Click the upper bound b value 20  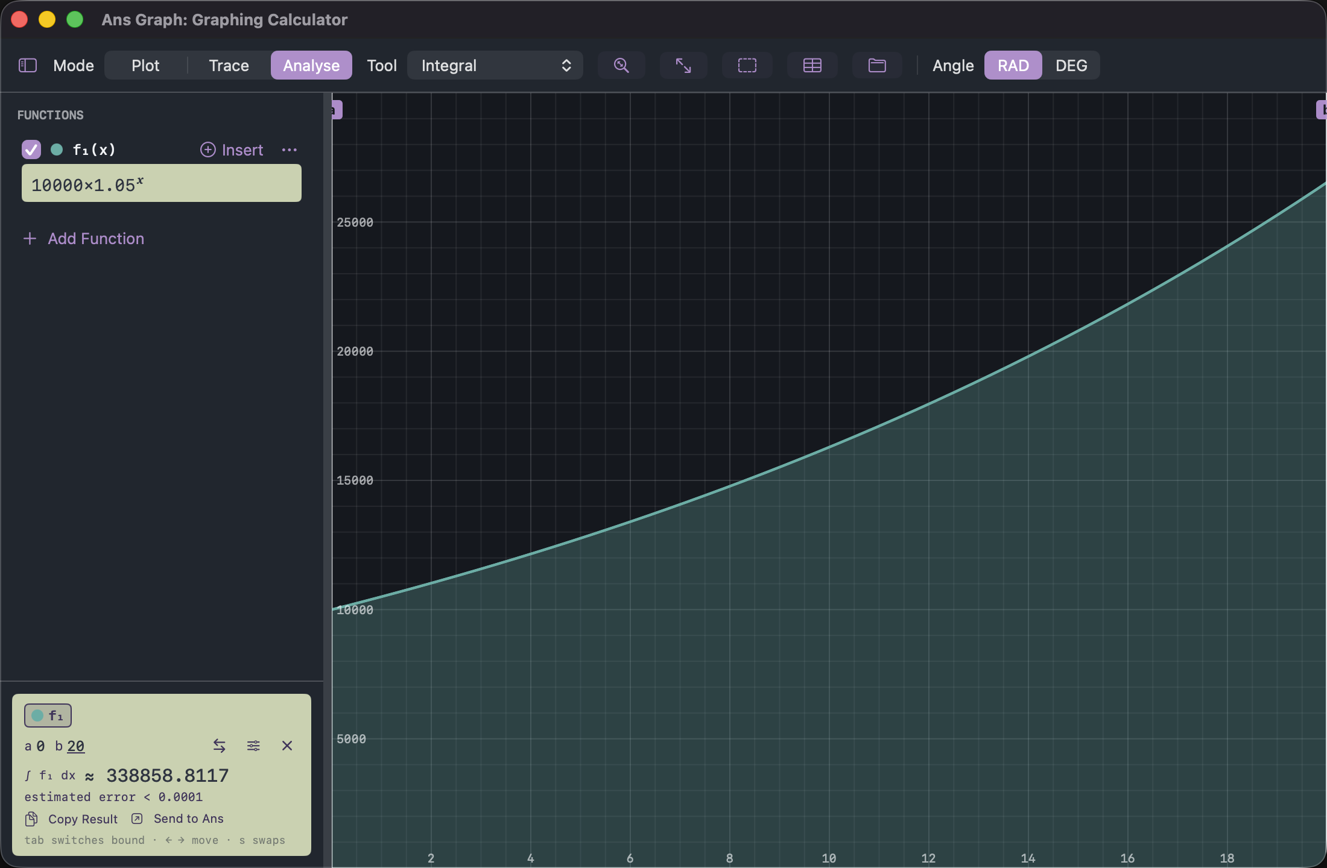[x=75, y=746]
